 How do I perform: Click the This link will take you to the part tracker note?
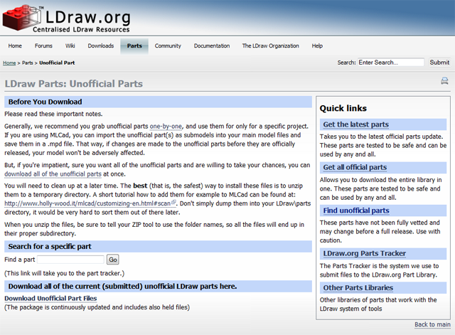click(64, 273)
